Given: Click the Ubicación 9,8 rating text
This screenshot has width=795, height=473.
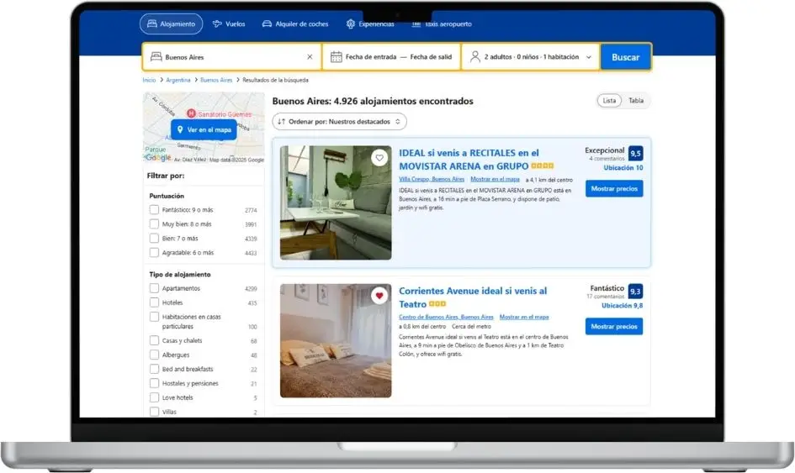Looking at the screenshot, I should click(622, 305).
